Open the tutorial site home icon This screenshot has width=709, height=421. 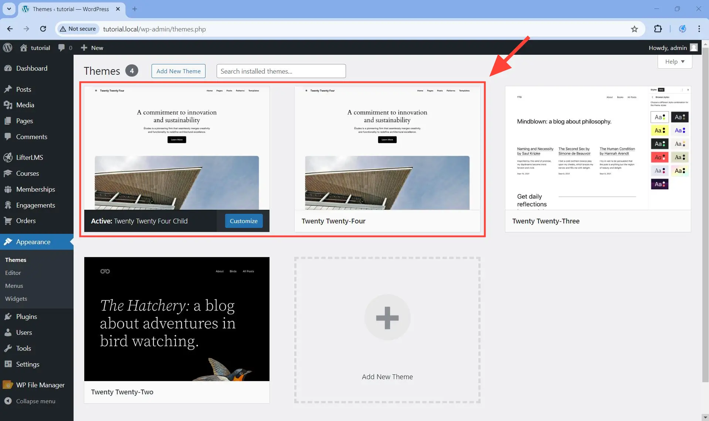tap(24, 48)
